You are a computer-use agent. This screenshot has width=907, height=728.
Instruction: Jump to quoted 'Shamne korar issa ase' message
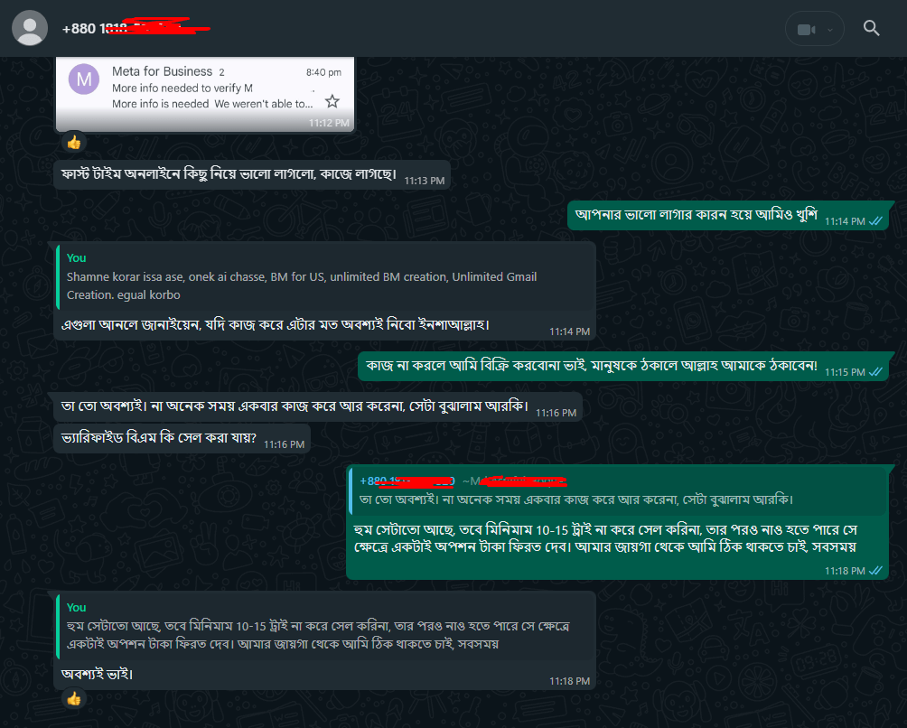325,277
